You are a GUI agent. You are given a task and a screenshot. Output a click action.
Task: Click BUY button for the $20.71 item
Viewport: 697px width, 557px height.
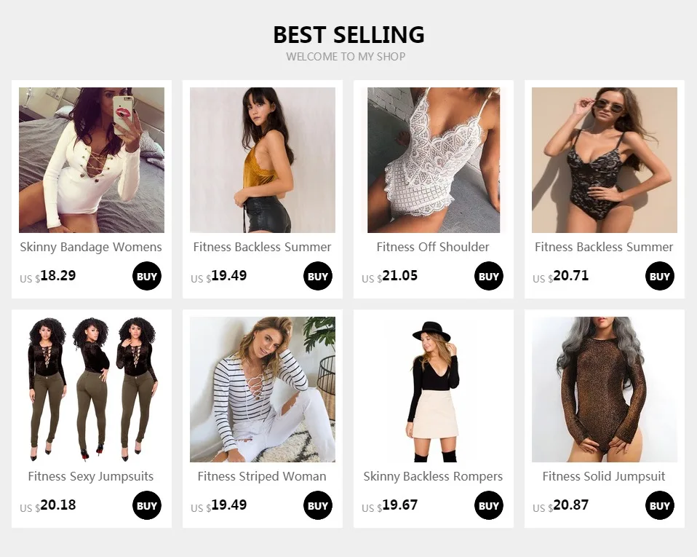point(660,276)
